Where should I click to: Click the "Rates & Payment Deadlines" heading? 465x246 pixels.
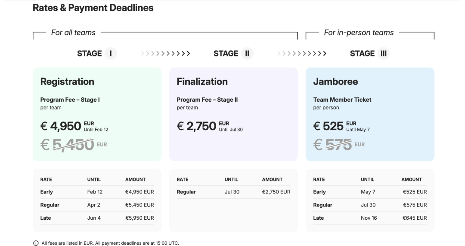[x=93, y=8]
